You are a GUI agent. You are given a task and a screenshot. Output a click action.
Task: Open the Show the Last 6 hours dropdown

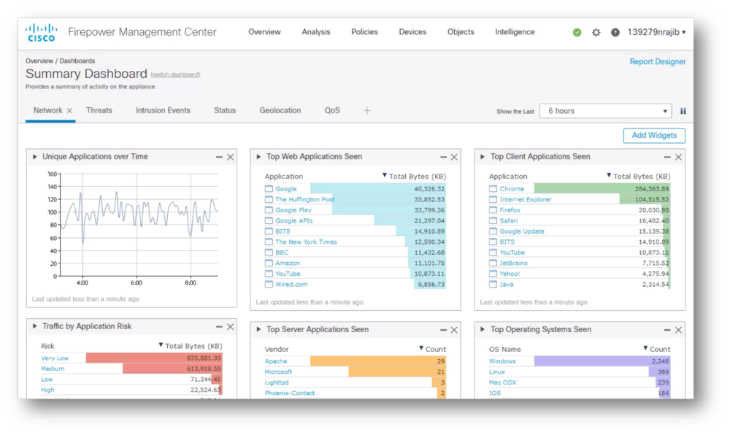pyautogui.click(x=605, y=111)
